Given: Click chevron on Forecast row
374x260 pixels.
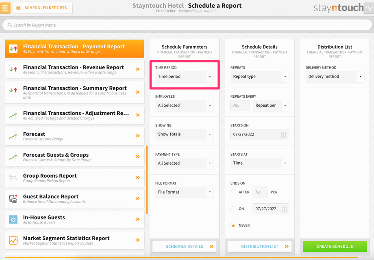Looking at the screenshot, I should 138,136.
